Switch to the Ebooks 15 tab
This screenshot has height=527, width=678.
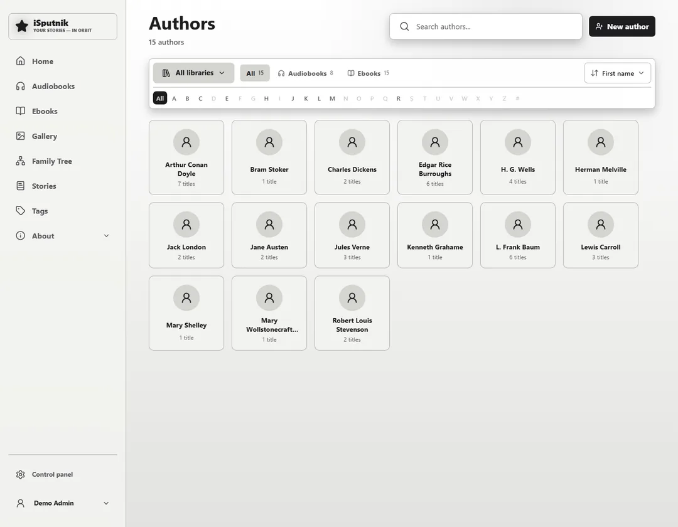[369, 73]
